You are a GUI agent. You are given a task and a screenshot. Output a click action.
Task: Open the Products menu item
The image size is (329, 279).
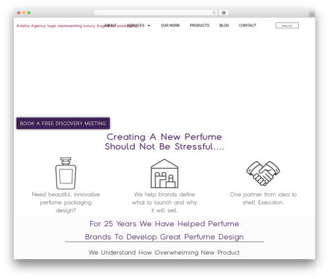pos(199,26)
